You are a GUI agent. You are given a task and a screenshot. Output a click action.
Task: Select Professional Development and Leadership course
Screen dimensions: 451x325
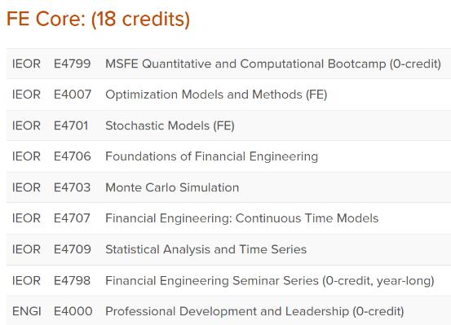(254, 311)
